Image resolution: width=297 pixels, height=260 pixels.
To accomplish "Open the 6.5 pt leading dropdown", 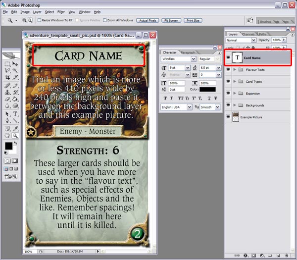I will 218,68.
